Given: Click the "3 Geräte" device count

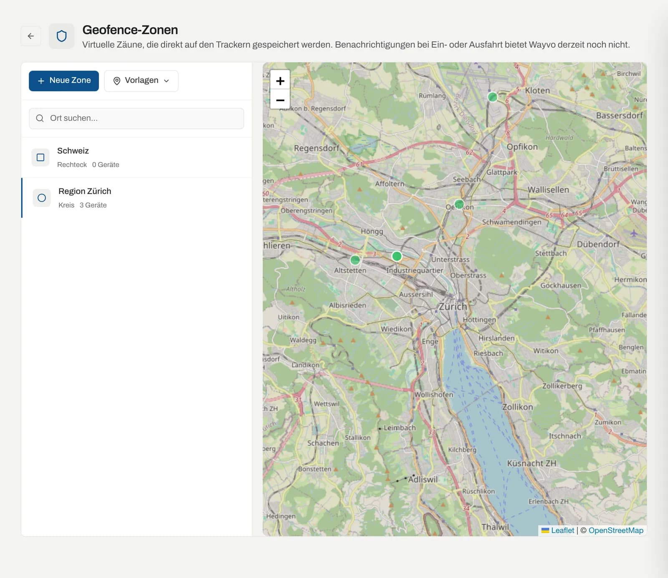Looking at the screenshot, I should point(93,205).
